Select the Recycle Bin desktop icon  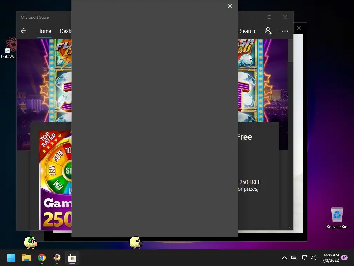tap(337, 218)
